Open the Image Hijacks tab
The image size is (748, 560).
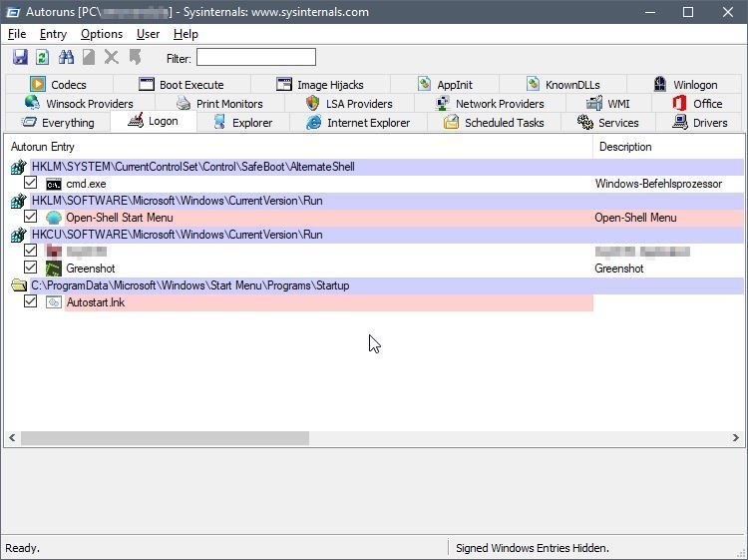click(320, 85)
